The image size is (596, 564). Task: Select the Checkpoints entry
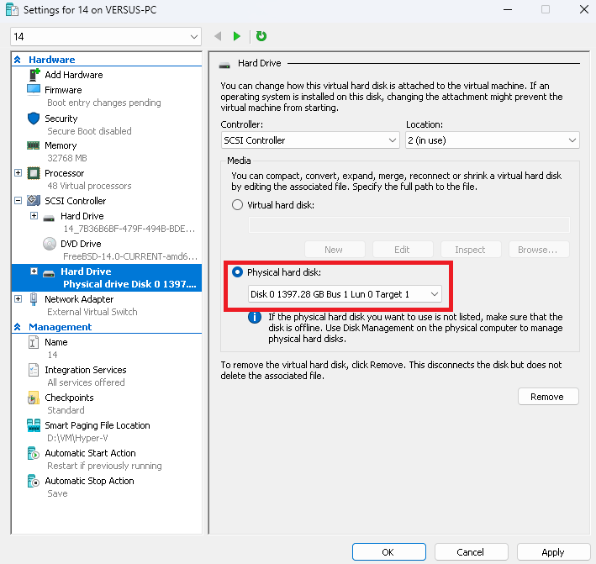pos(69,398)
